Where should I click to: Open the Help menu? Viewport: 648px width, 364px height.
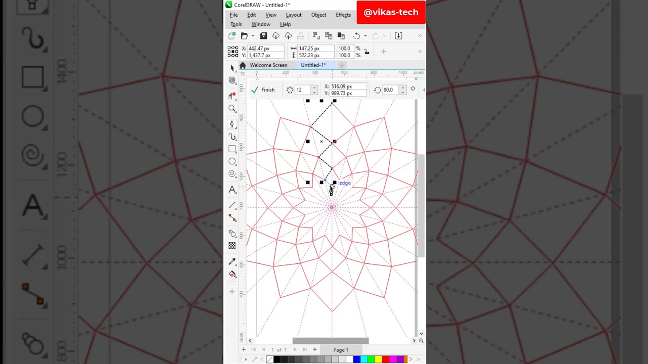[x=286, y=24]
